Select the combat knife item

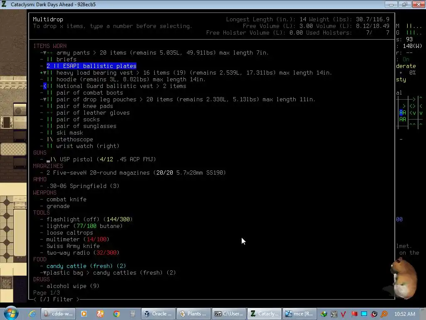pos(66,200)
